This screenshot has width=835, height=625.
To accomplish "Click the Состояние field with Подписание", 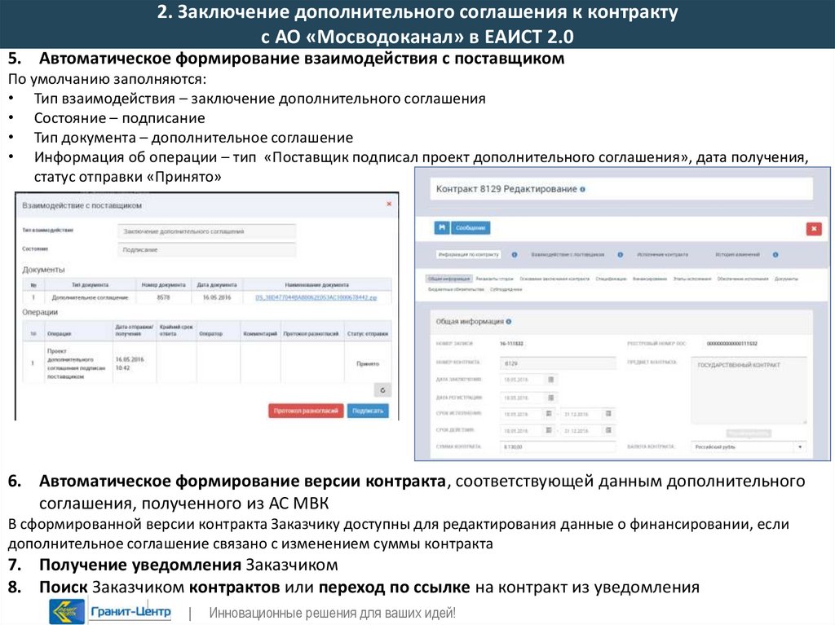I will click(x=206, y=249).
